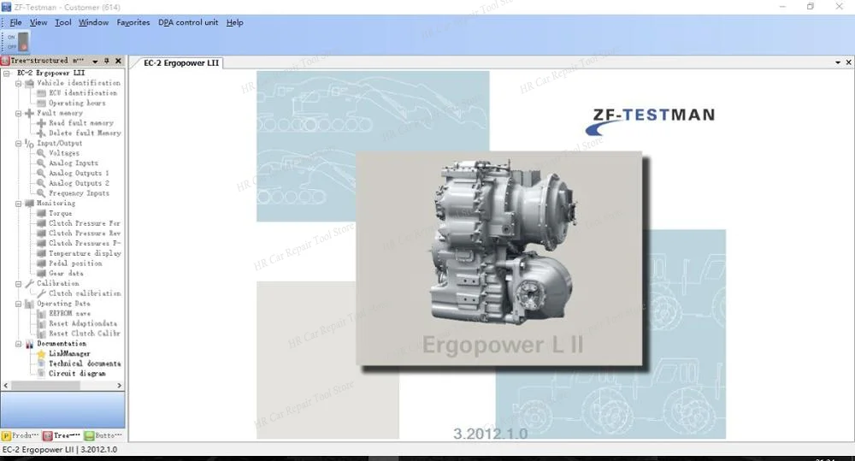855x461 pixels.
Task: Collapse the Input/Output branch
Action: [19, 144]
